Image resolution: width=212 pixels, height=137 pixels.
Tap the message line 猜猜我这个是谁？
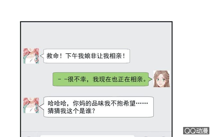coord(71,111)
